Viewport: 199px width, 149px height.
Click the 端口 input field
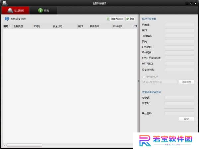(x=179, y=30)
